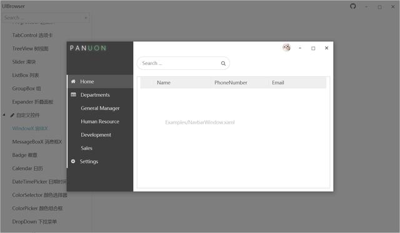
Task: Select Slider in UIBrowser tree
Action: [x=24, y=62]
